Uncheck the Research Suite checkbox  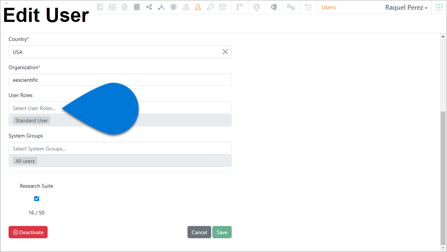pyautogui.click(x=36, y=198)
